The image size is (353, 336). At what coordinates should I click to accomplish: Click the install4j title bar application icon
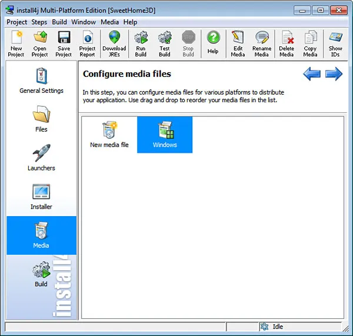click(x=9, y=11)
